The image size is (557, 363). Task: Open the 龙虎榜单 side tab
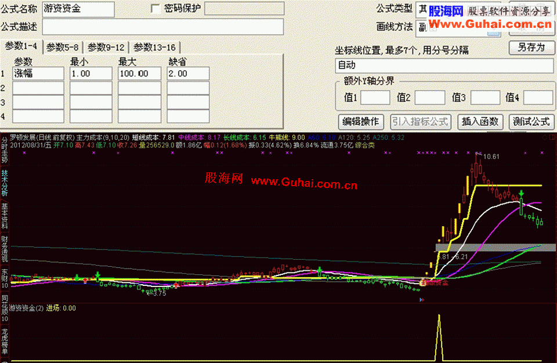tap(4, 342)
